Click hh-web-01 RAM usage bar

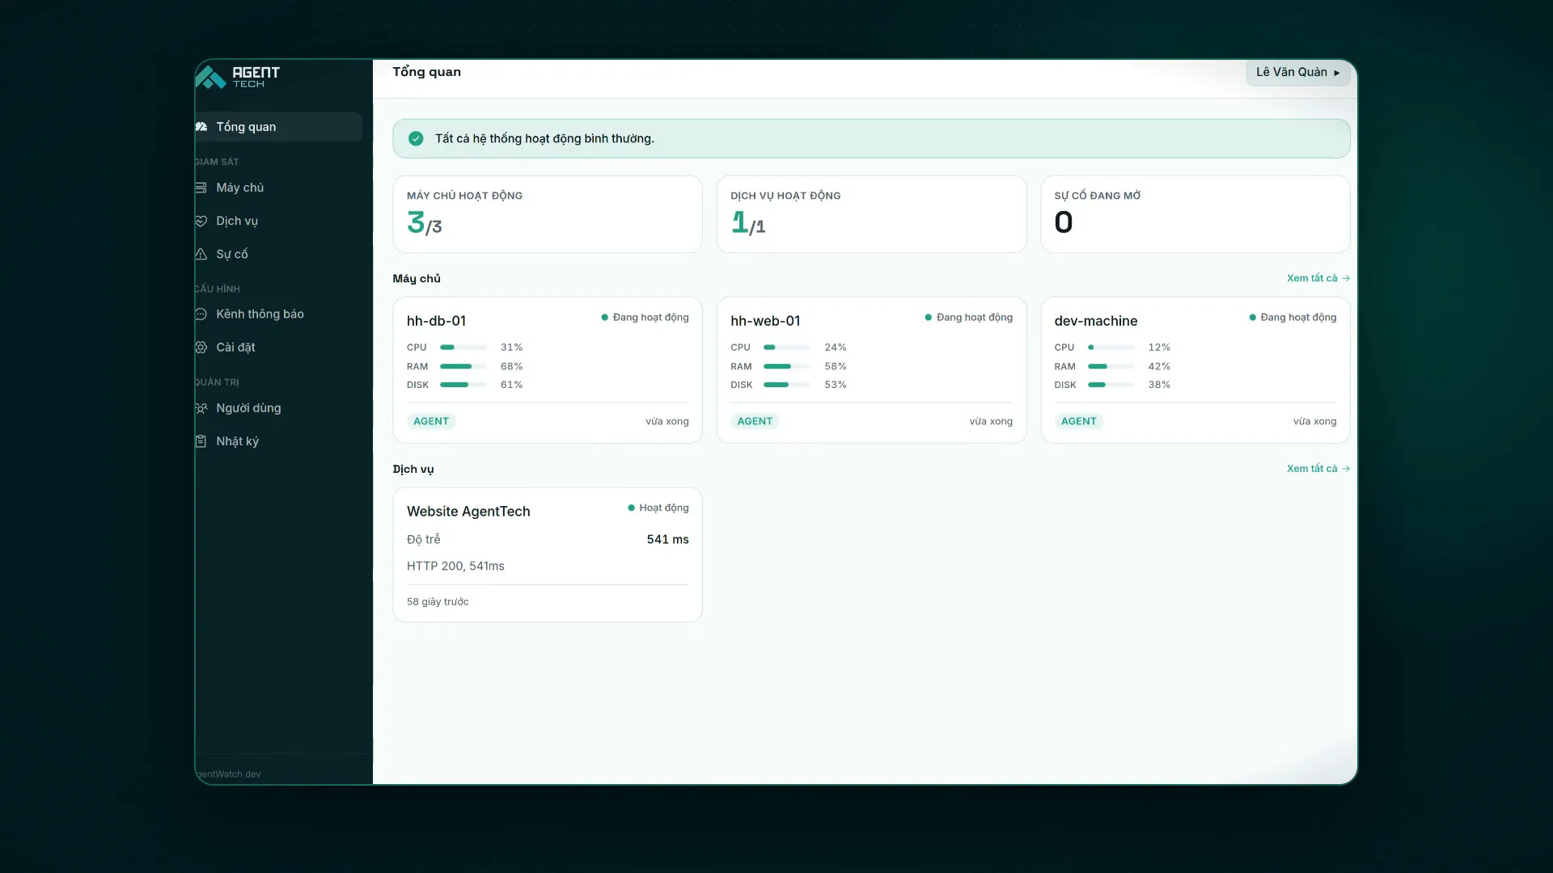787,366
